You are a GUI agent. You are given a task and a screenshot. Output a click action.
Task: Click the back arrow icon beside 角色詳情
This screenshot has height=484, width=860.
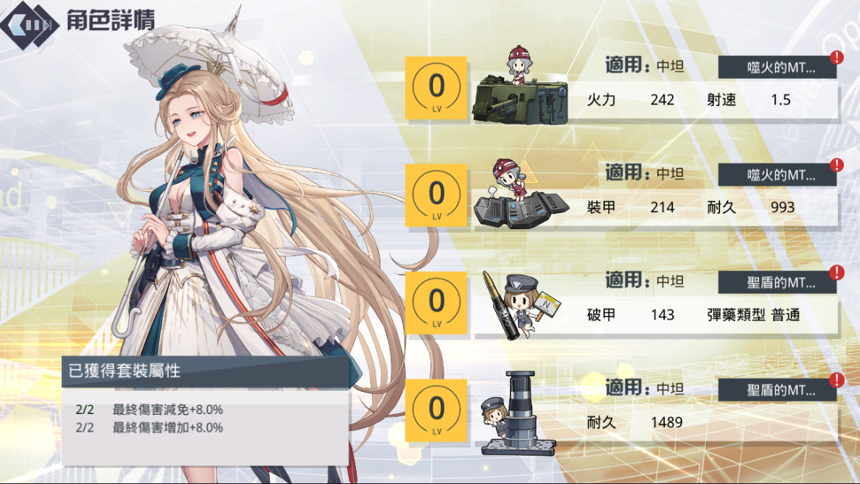(x=29, y=24)
